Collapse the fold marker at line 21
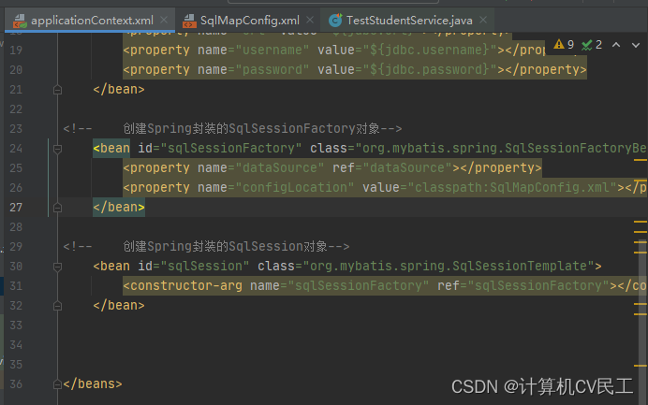 [57, 90]
